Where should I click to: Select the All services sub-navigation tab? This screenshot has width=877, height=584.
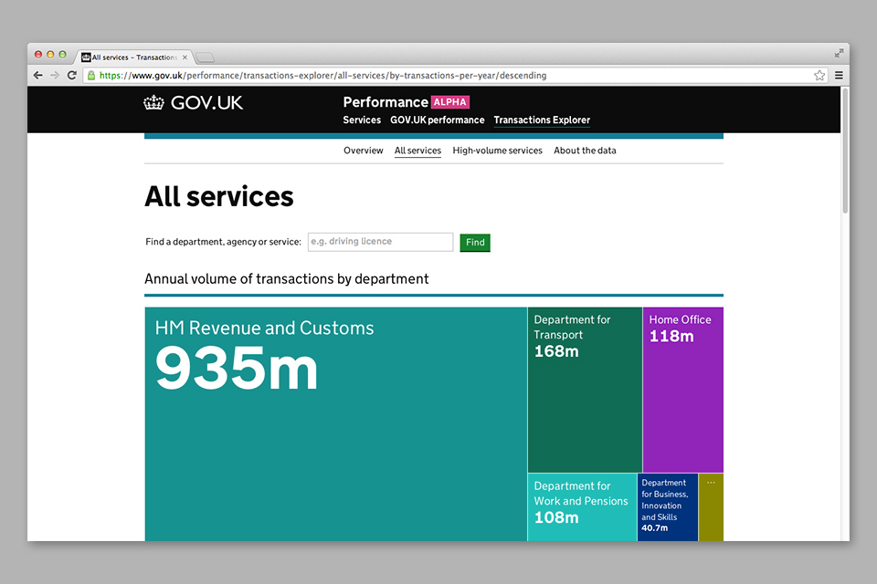click(x=417, y=151)
